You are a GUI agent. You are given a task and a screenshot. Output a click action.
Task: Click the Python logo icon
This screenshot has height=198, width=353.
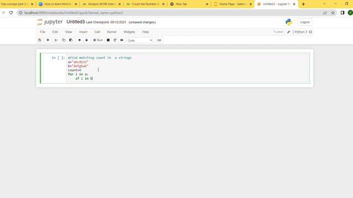(x=289, y=22)
